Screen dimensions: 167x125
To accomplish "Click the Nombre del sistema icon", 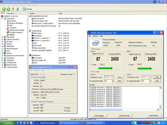I will click(x=8, y=23).
